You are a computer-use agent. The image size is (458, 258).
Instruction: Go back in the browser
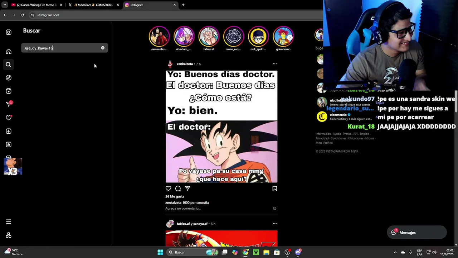(5, 15)
